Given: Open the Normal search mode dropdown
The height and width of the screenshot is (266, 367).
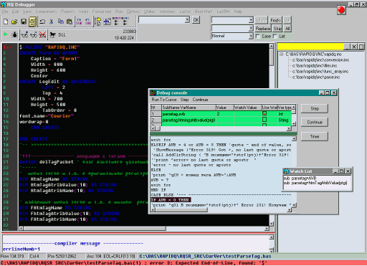Looking at the screenshot, I should tap(251, 36).
